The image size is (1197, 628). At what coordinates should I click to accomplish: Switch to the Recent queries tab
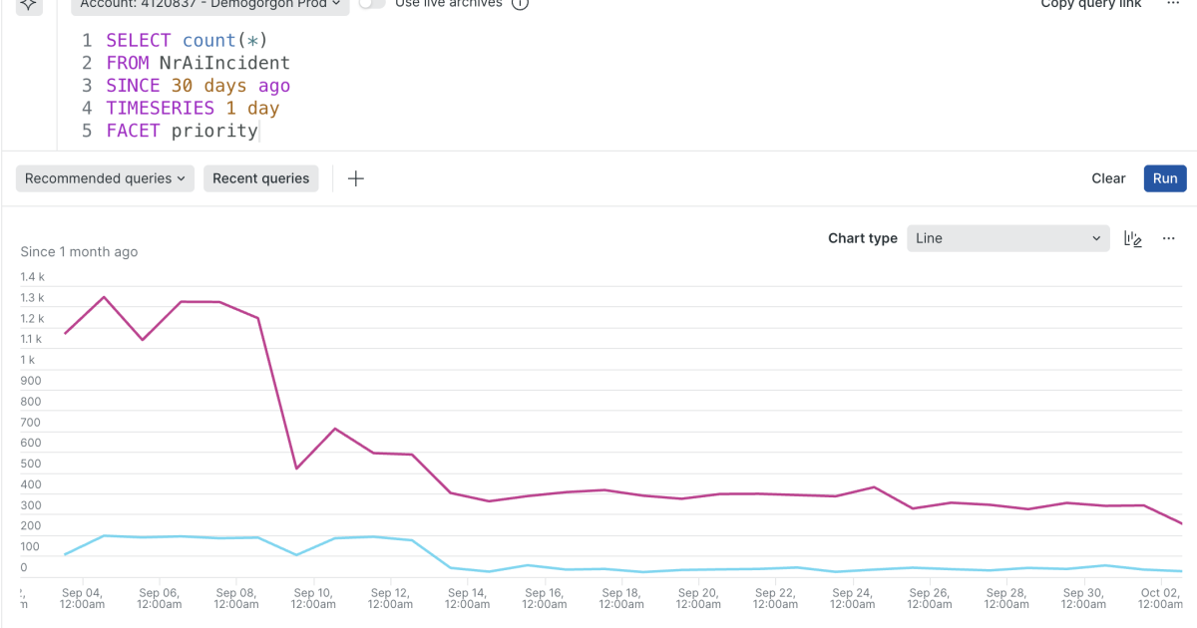pos(260,178)
